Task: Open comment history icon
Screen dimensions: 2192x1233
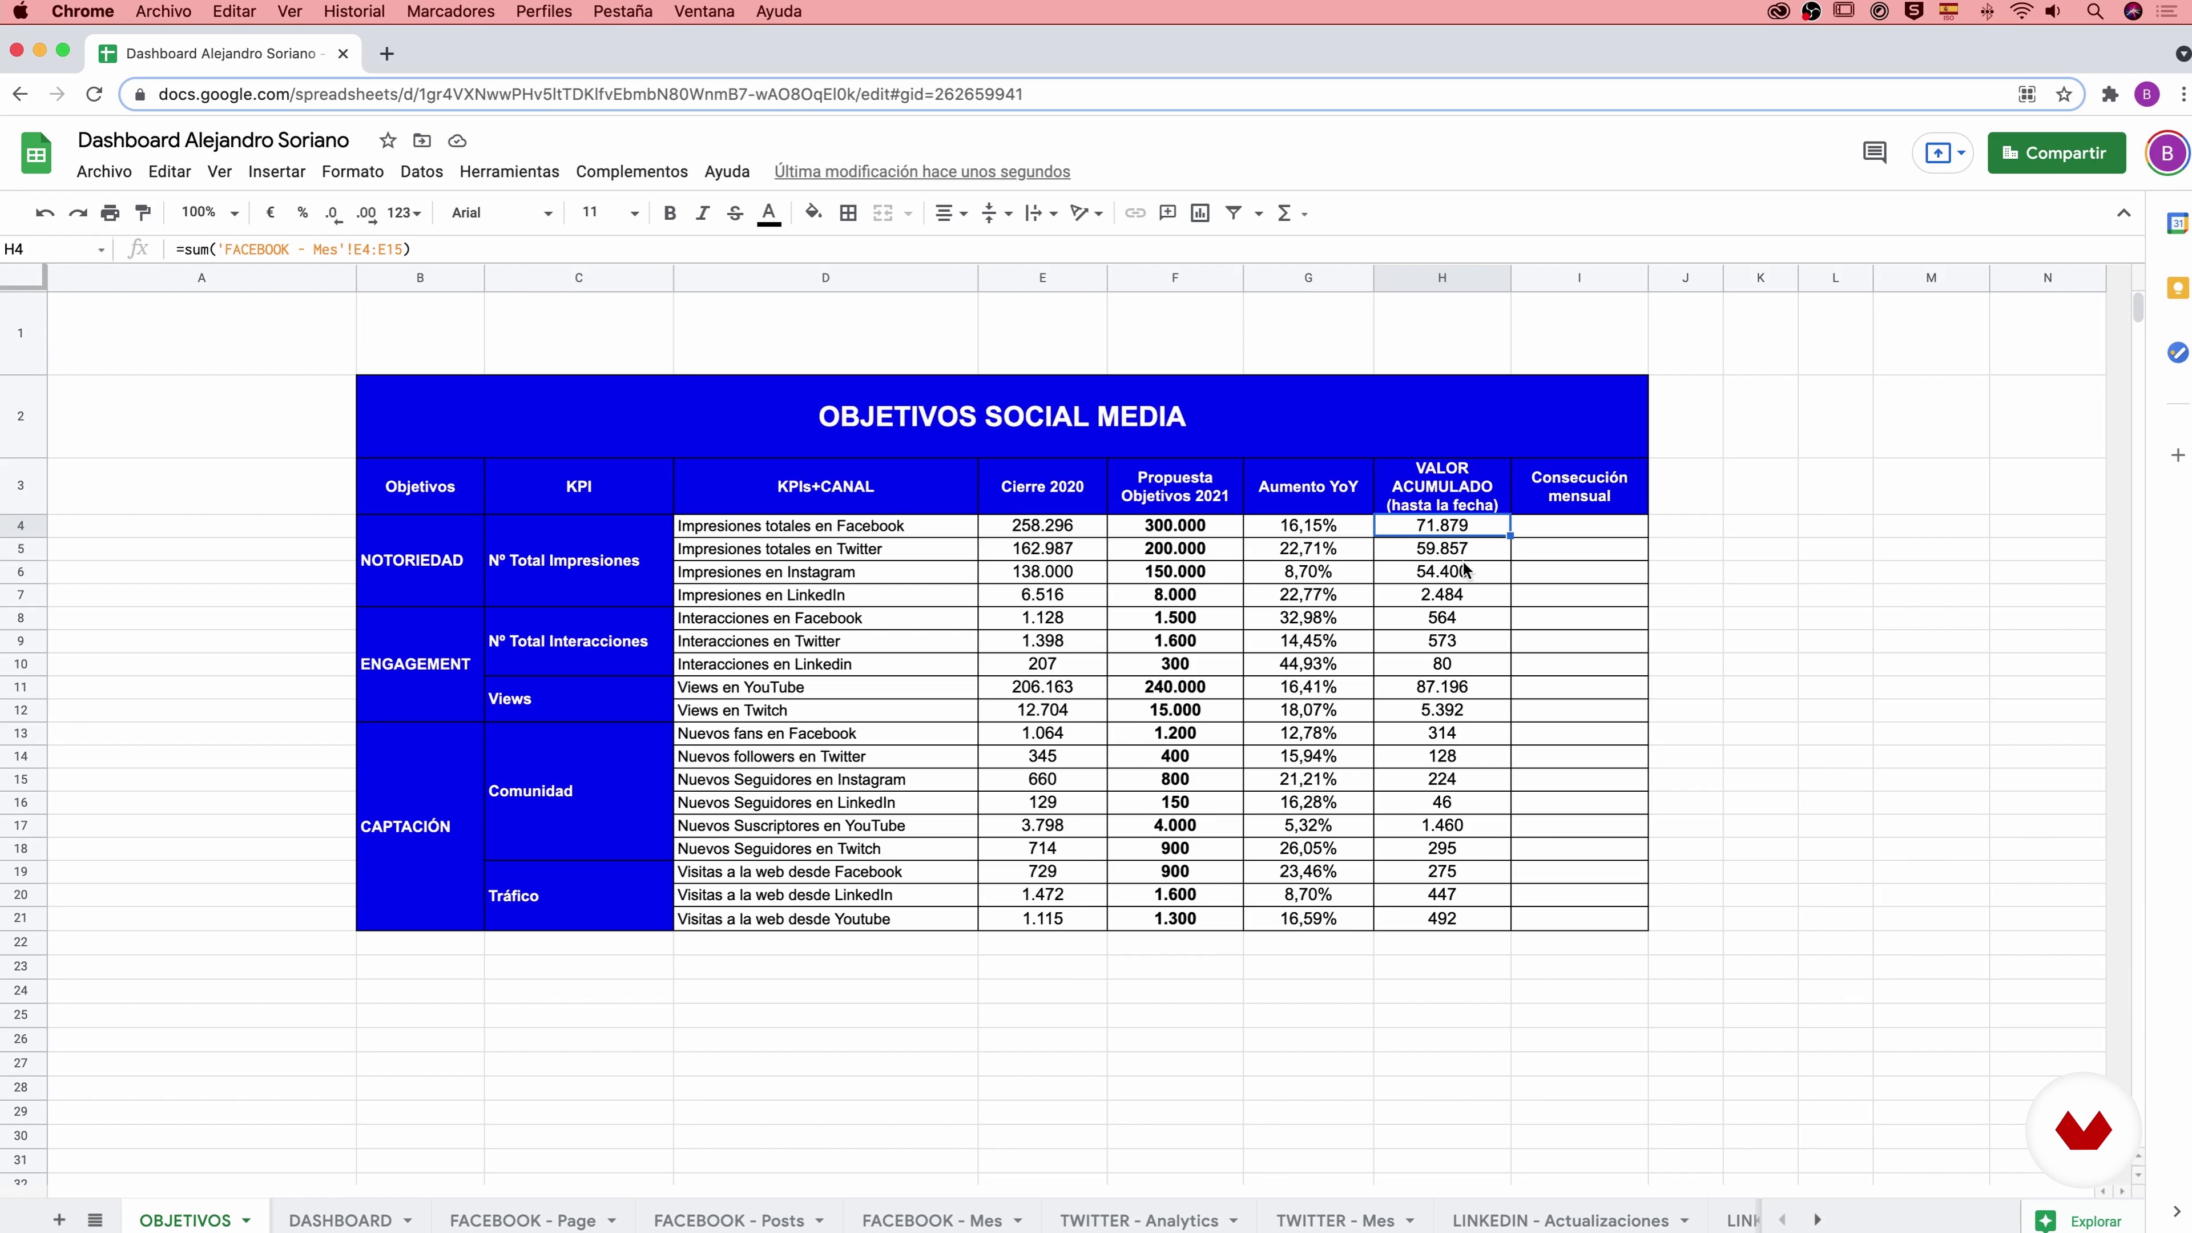Action: point(1875,153)
